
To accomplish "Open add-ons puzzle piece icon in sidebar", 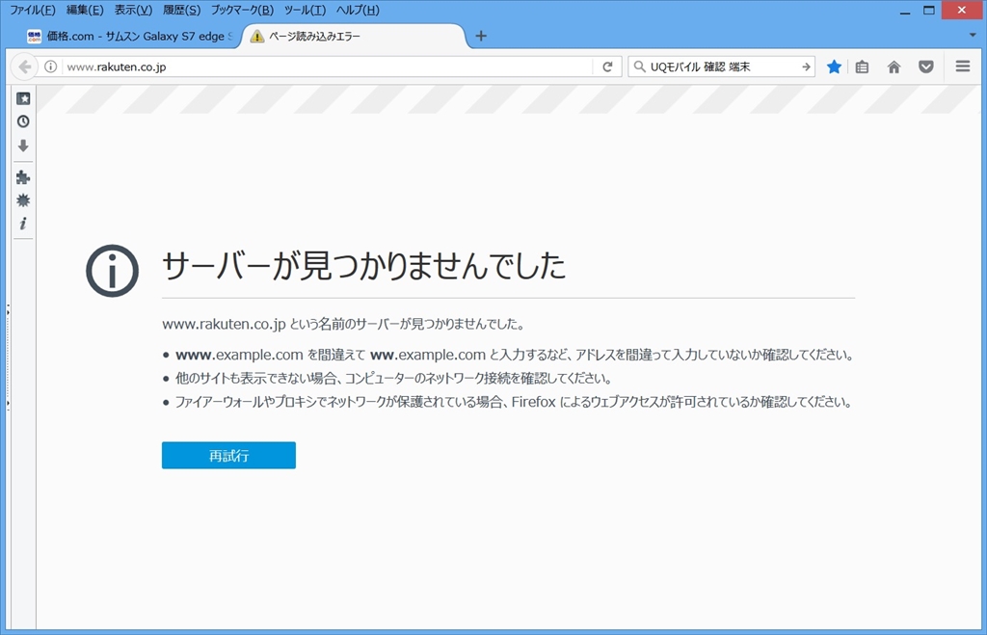I will [23, 177].
